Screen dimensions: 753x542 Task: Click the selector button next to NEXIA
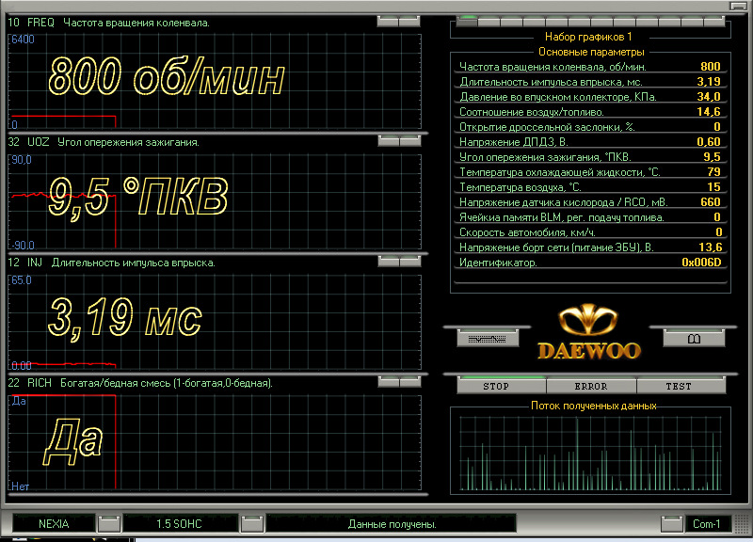coord(109,524)
